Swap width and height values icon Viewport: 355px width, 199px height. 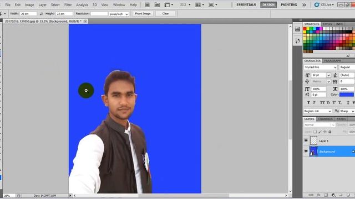[x=41, y=14]
